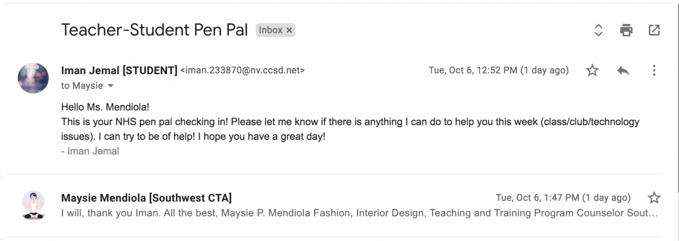The height and width of the screenshot is (241, 679).
Task: Remove the Inbox label with x
Action: [289, 30]
